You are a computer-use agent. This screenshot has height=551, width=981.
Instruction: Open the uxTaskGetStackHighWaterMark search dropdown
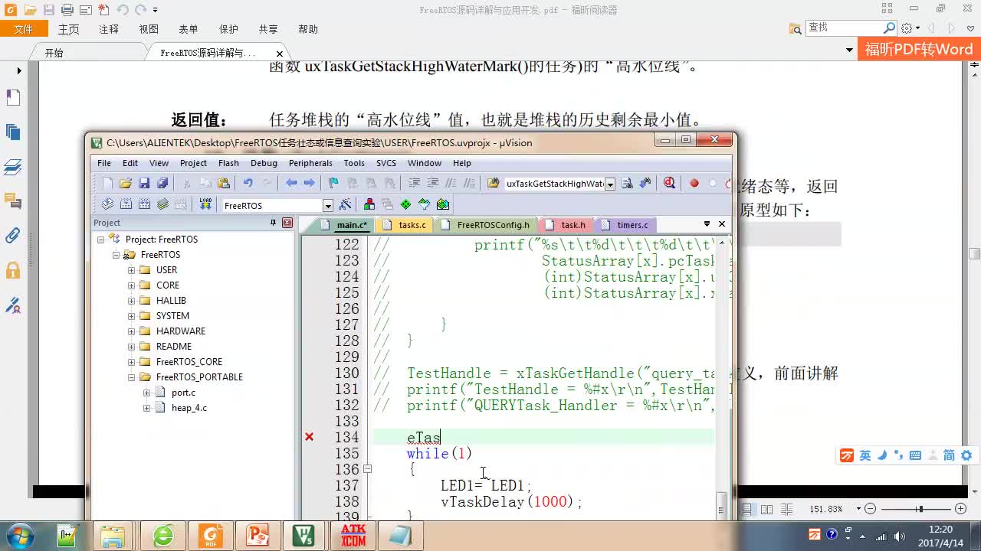pyautogui.click(x=610, y=184)
